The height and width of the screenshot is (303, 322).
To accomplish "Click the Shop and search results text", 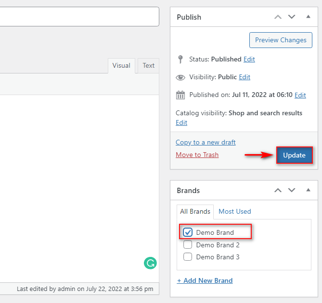I will 265,113.
